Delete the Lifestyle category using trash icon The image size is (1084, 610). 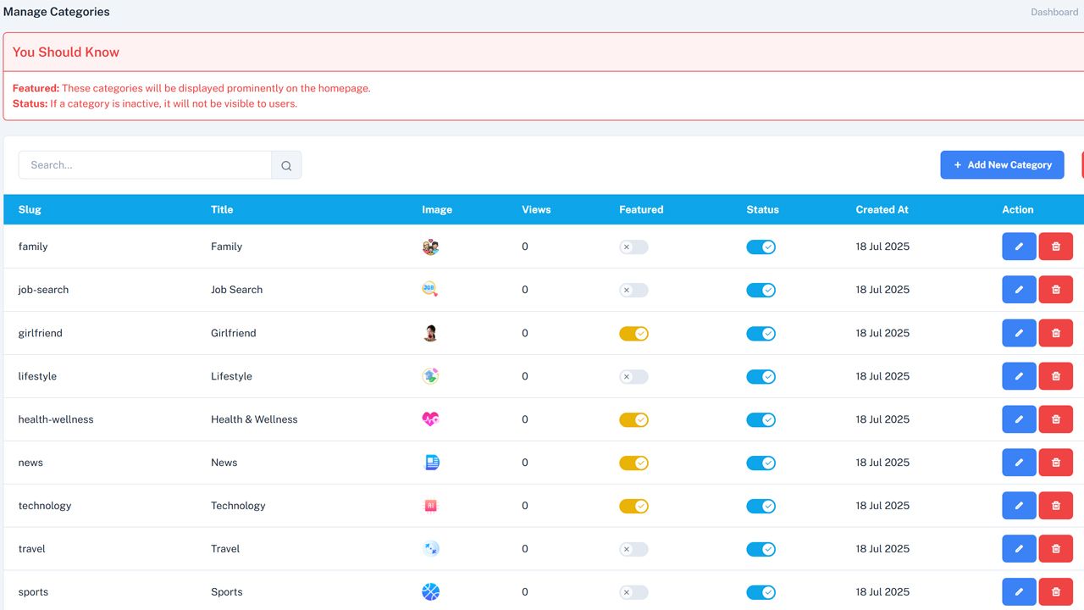click(x=1055, y=376)
